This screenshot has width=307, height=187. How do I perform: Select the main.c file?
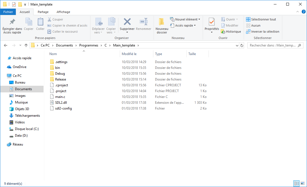[x=60, y=97]
